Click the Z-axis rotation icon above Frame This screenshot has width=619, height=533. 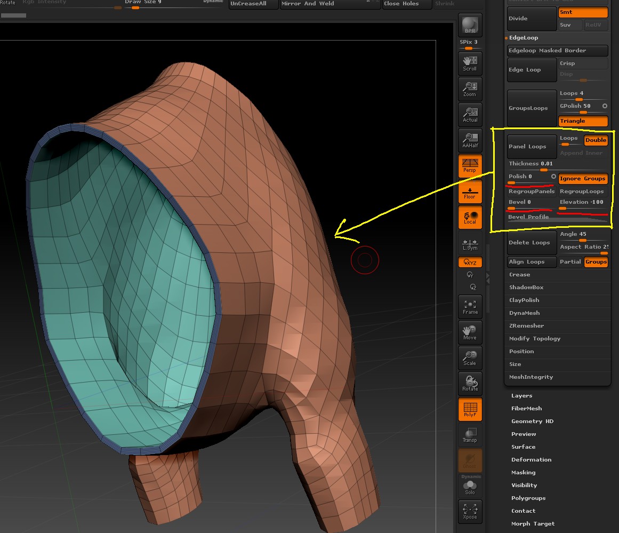[x=472, y=287]
